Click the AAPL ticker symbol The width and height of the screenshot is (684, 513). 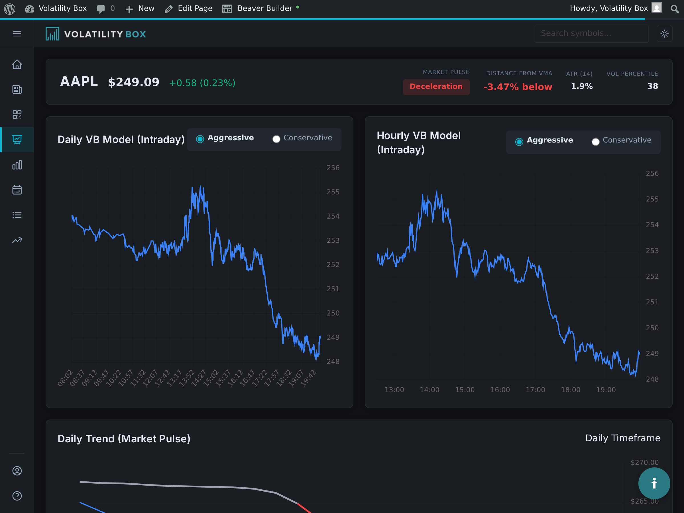(79, 82)
